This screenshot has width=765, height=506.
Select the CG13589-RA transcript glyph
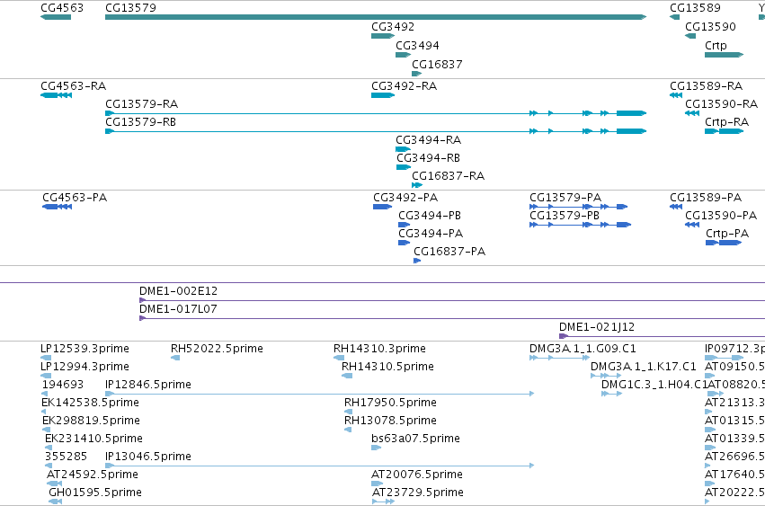(x=676, y=95)
